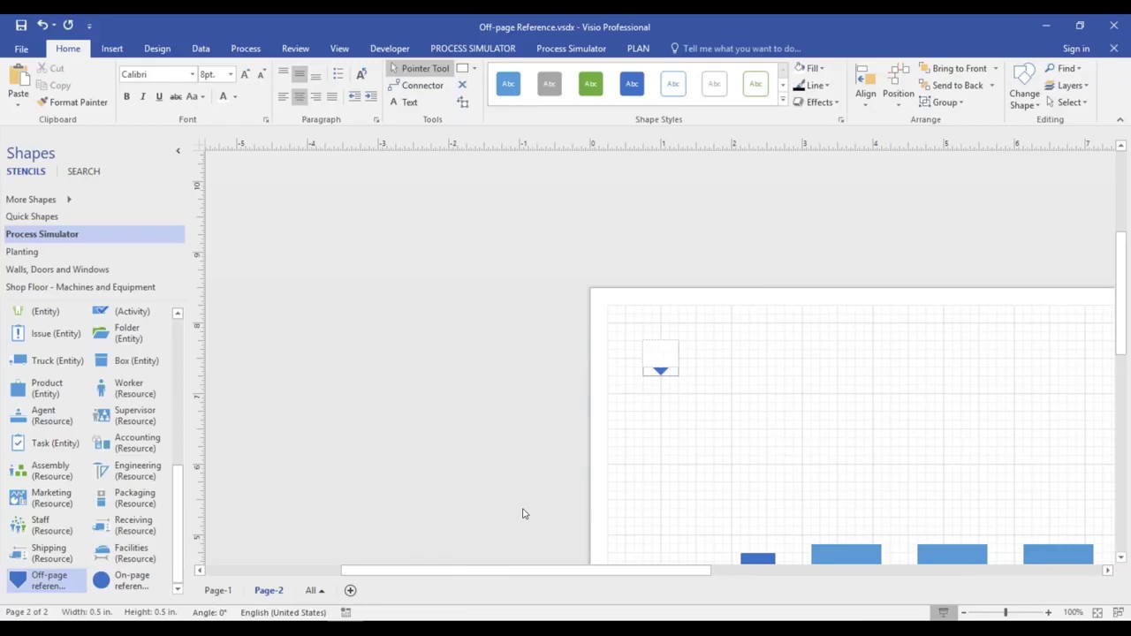This screenshot has width=1131, height=636.
Task: Apply the green Abc shape style
Action: pos(590,84)
